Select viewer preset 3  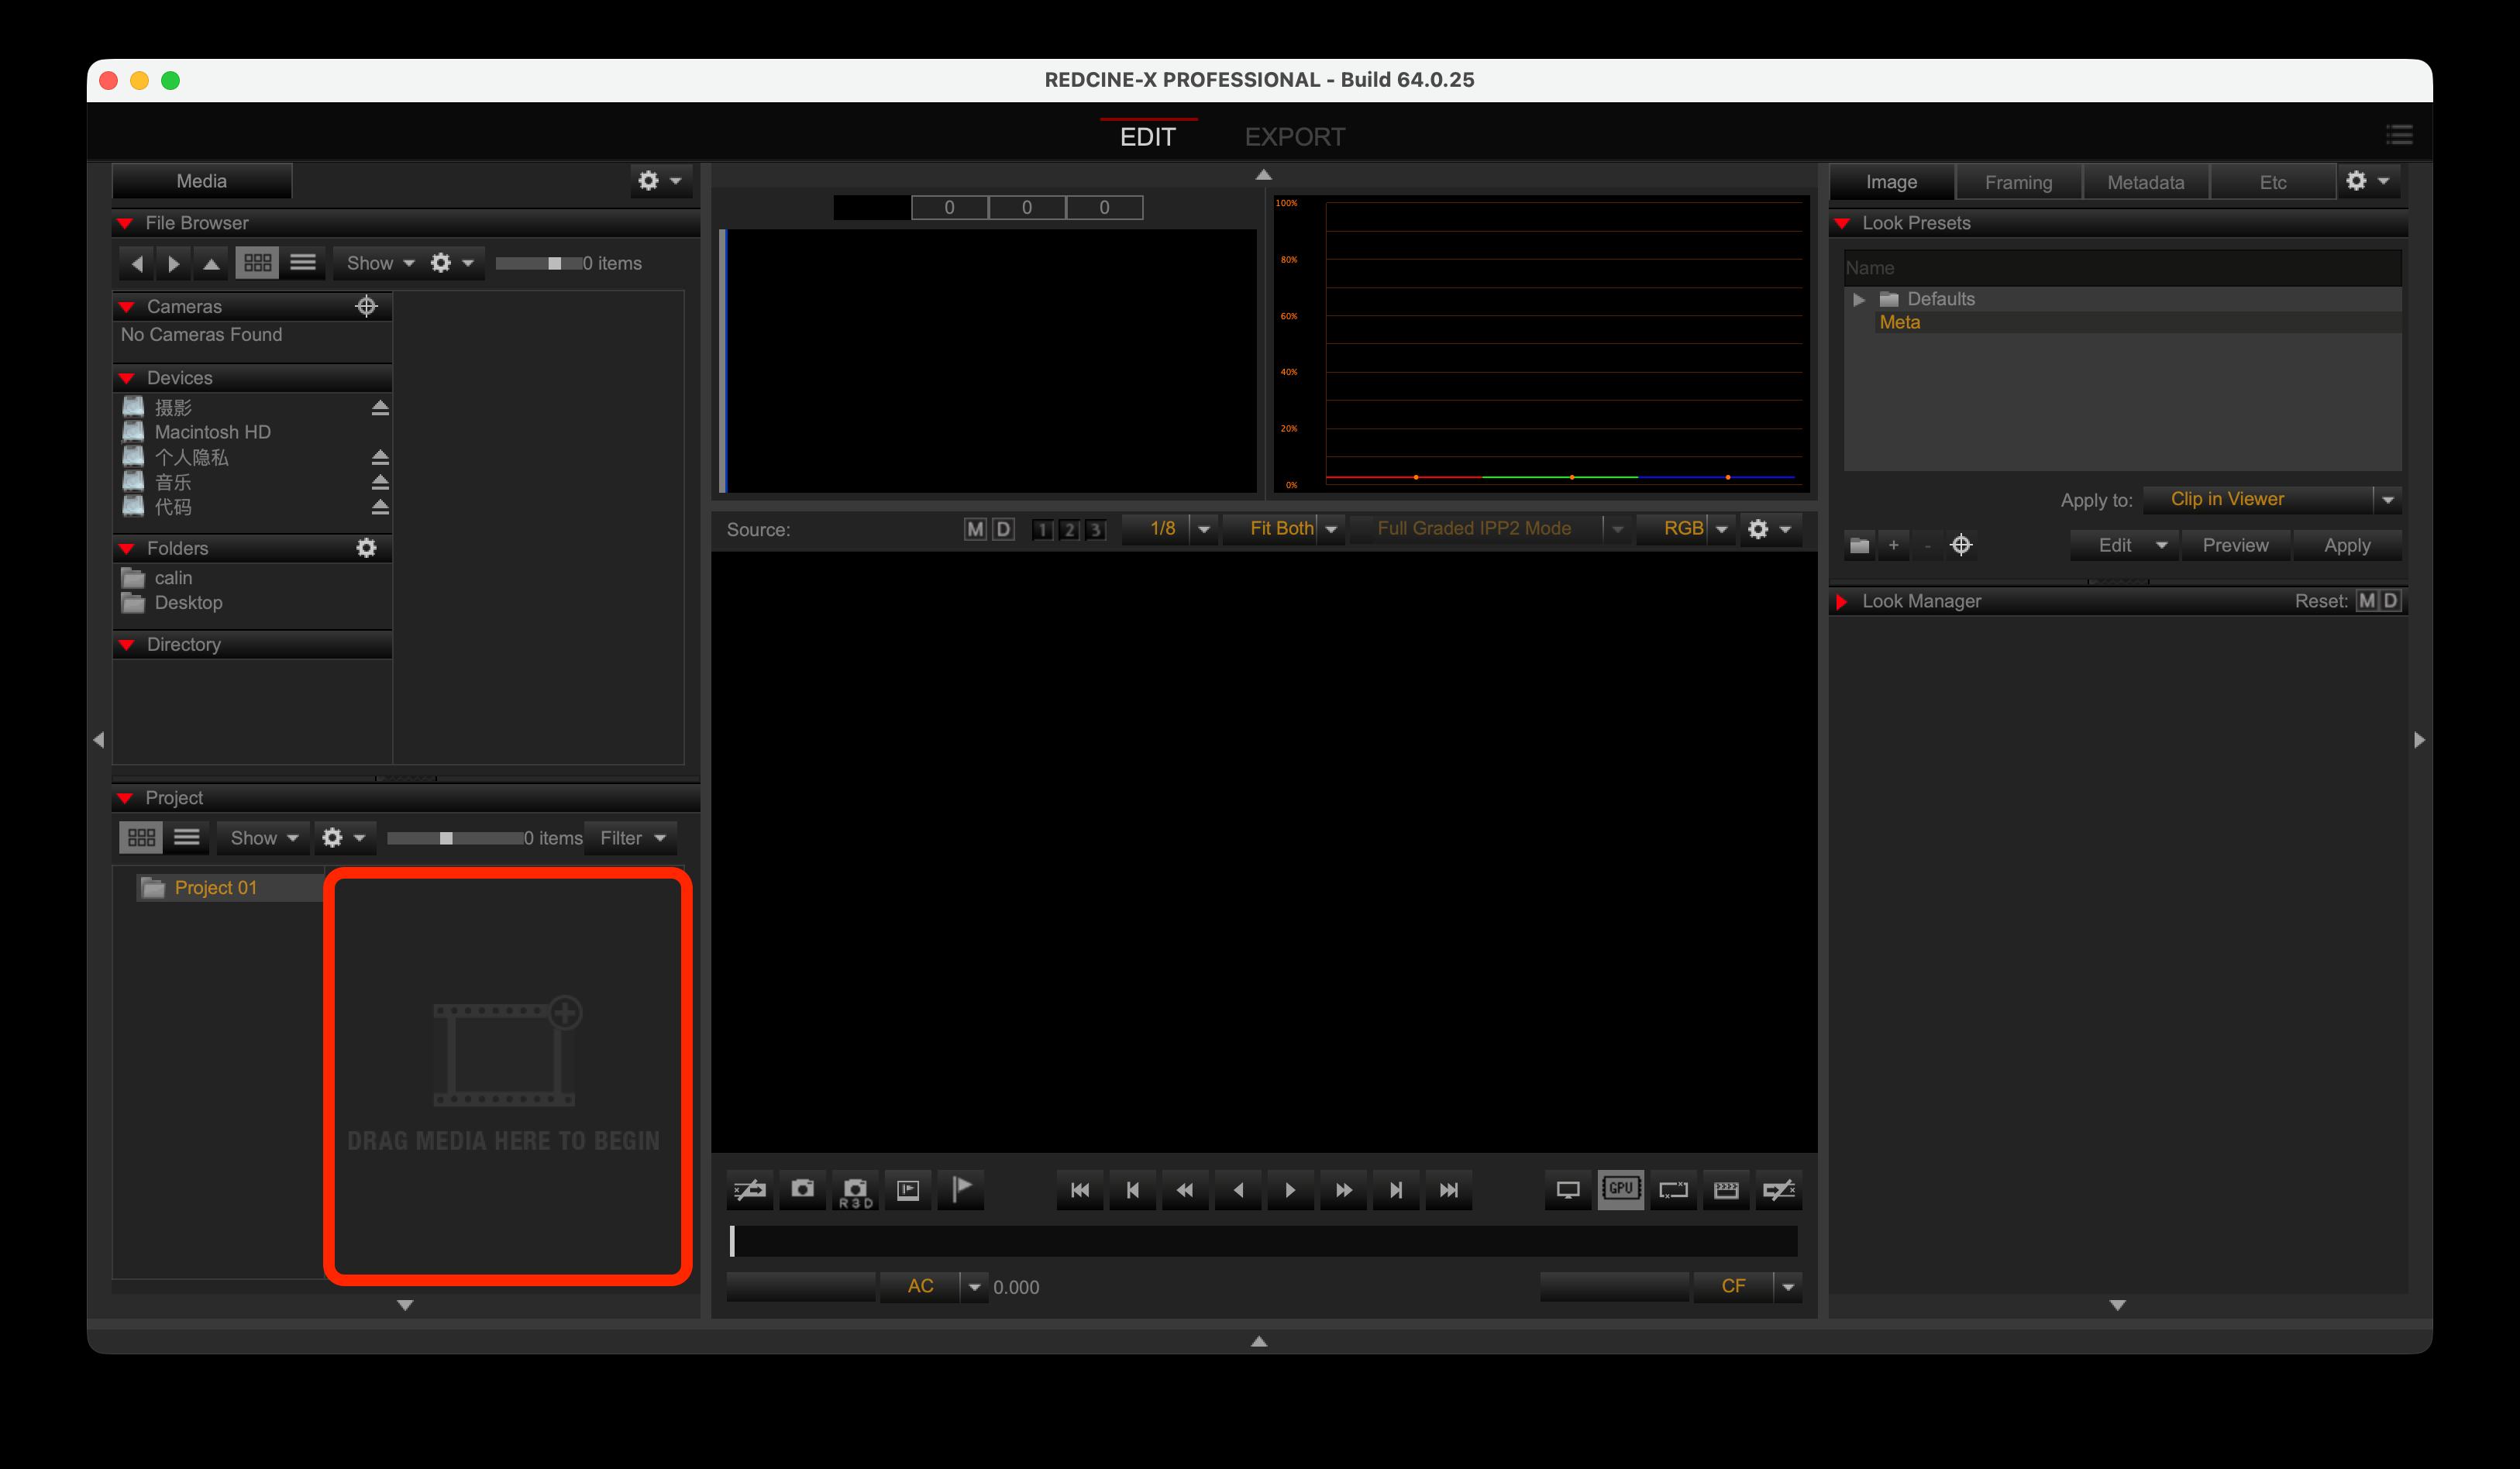pyautogui.click(x=1096, y=530)
